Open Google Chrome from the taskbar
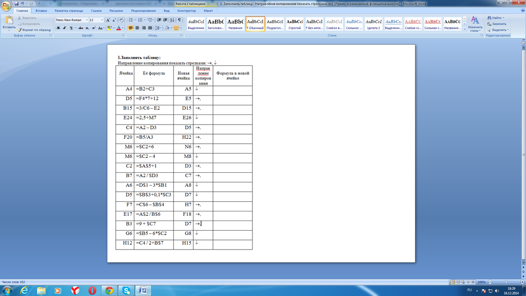 (x=109, y=290)
